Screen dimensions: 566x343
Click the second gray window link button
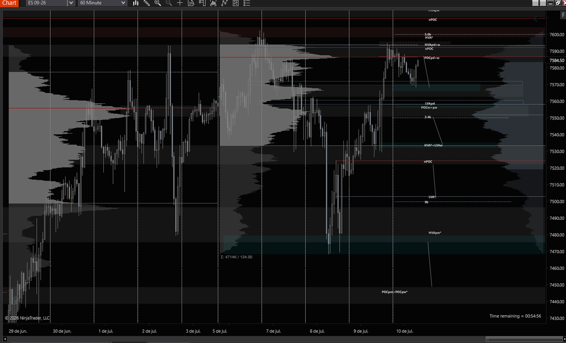[543, 3]
